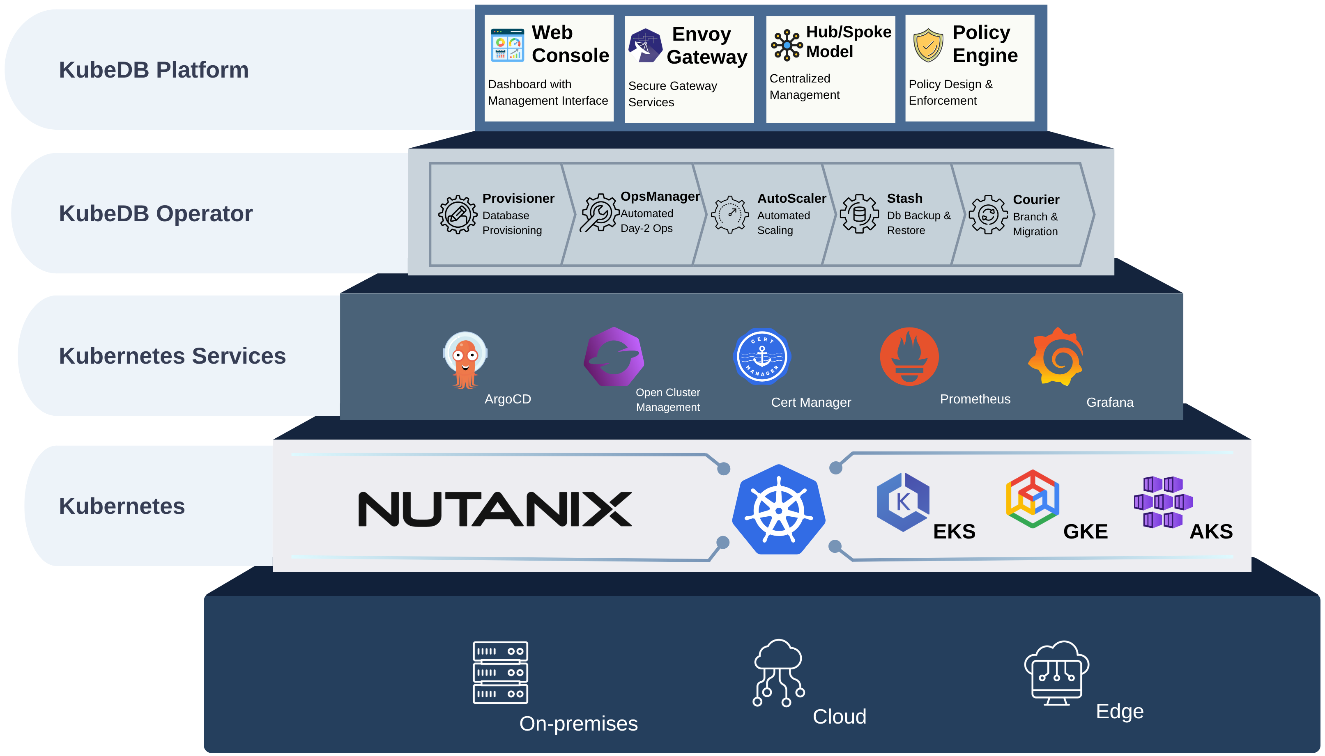Screen dimensions: 1325x756
Task: Click the Open Cluster Management purple logo
Action: coord(614,357)
